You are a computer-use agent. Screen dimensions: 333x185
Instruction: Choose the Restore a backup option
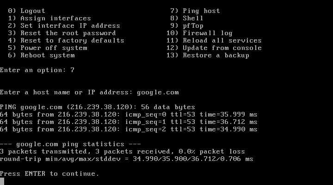[216, 55]
